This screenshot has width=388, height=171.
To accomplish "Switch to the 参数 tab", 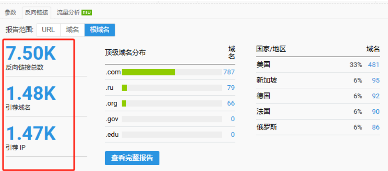I will click(x=10, y=12).
